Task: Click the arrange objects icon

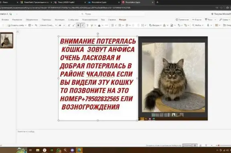Action: point(179,25)
